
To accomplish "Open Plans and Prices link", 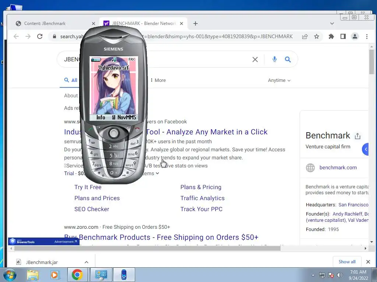I will (x=97, y=198).
